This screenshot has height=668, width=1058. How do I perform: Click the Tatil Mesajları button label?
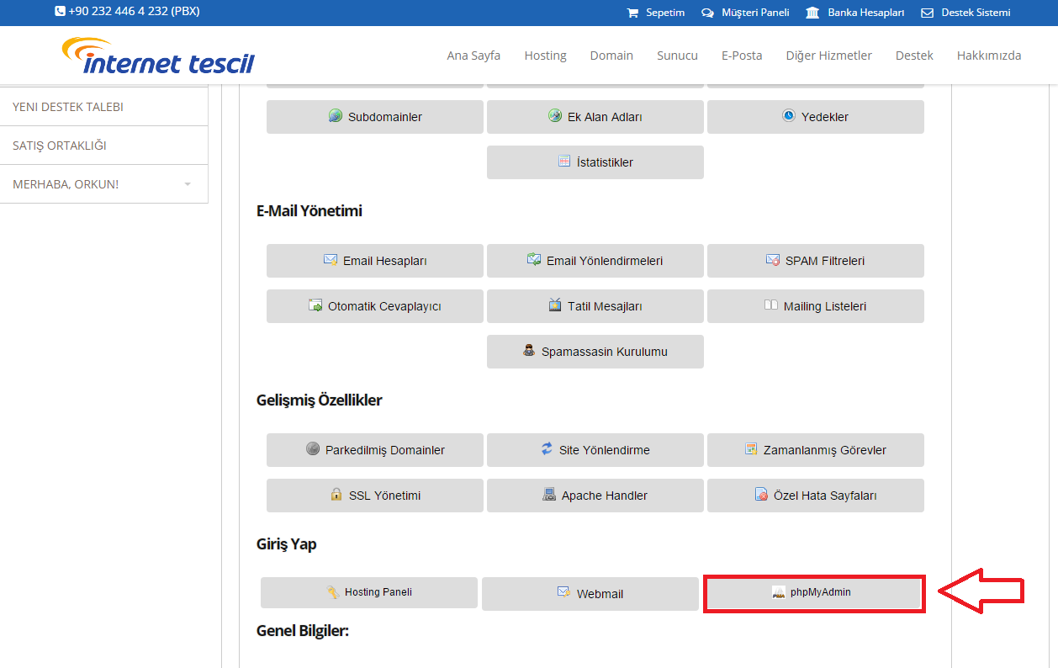click(605, 306)
